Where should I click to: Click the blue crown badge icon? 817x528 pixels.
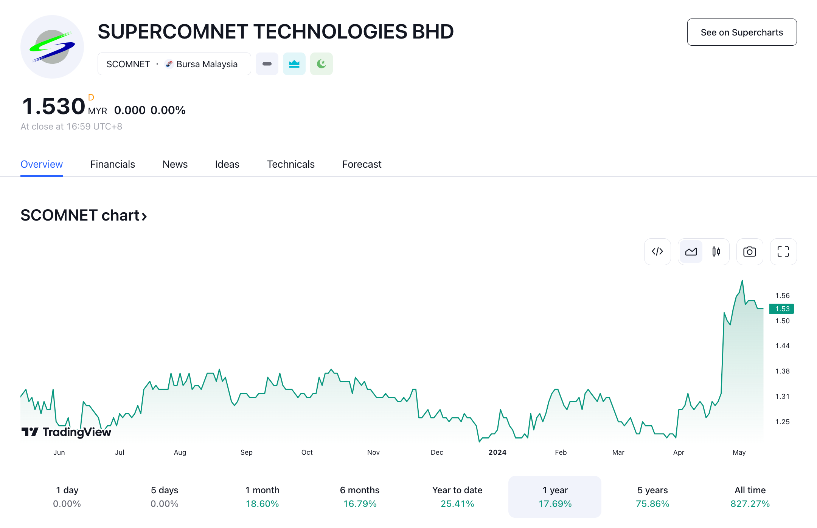(294, 64)
